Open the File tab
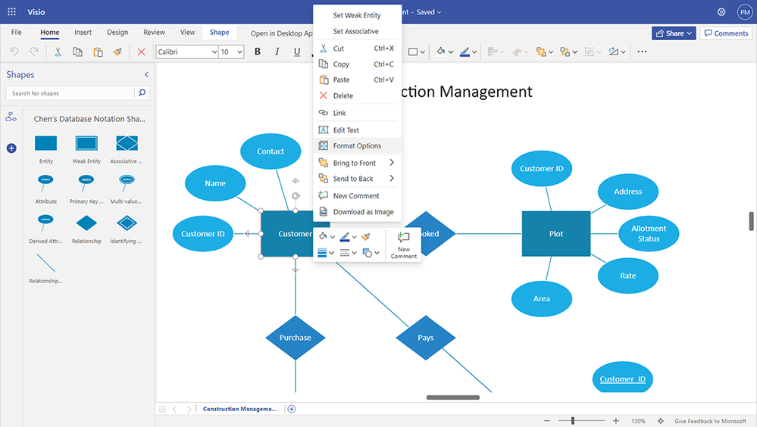The height and width of the screenshot is (427, 757). click(x=17, y=33)
